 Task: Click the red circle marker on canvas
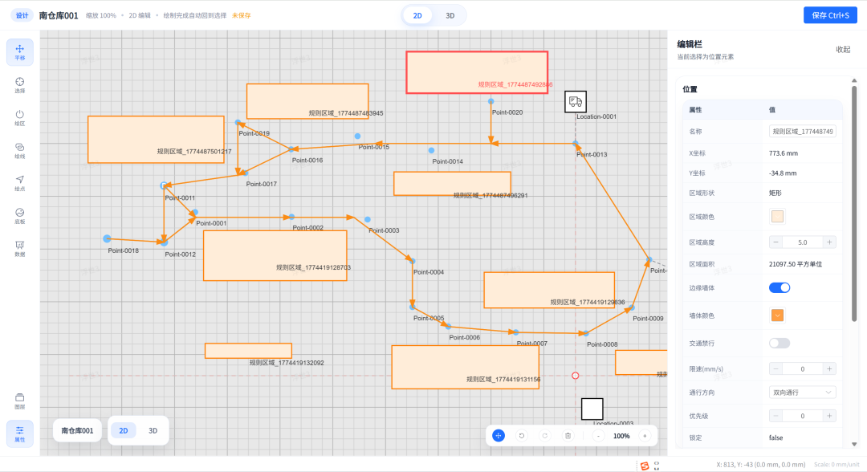click(x=575, y=376)
